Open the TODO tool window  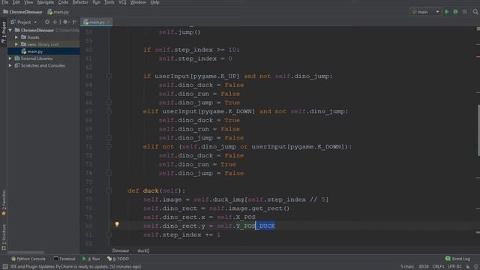(x=118, y=259)
